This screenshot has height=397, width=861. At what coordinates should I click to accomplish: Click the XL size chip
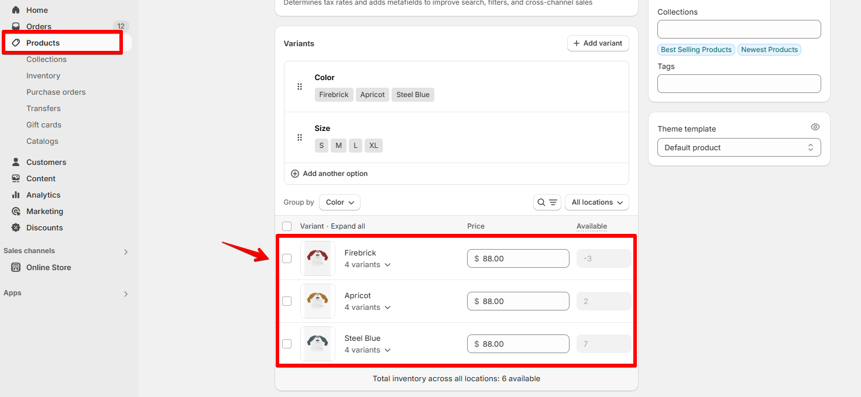click(373, 146)
